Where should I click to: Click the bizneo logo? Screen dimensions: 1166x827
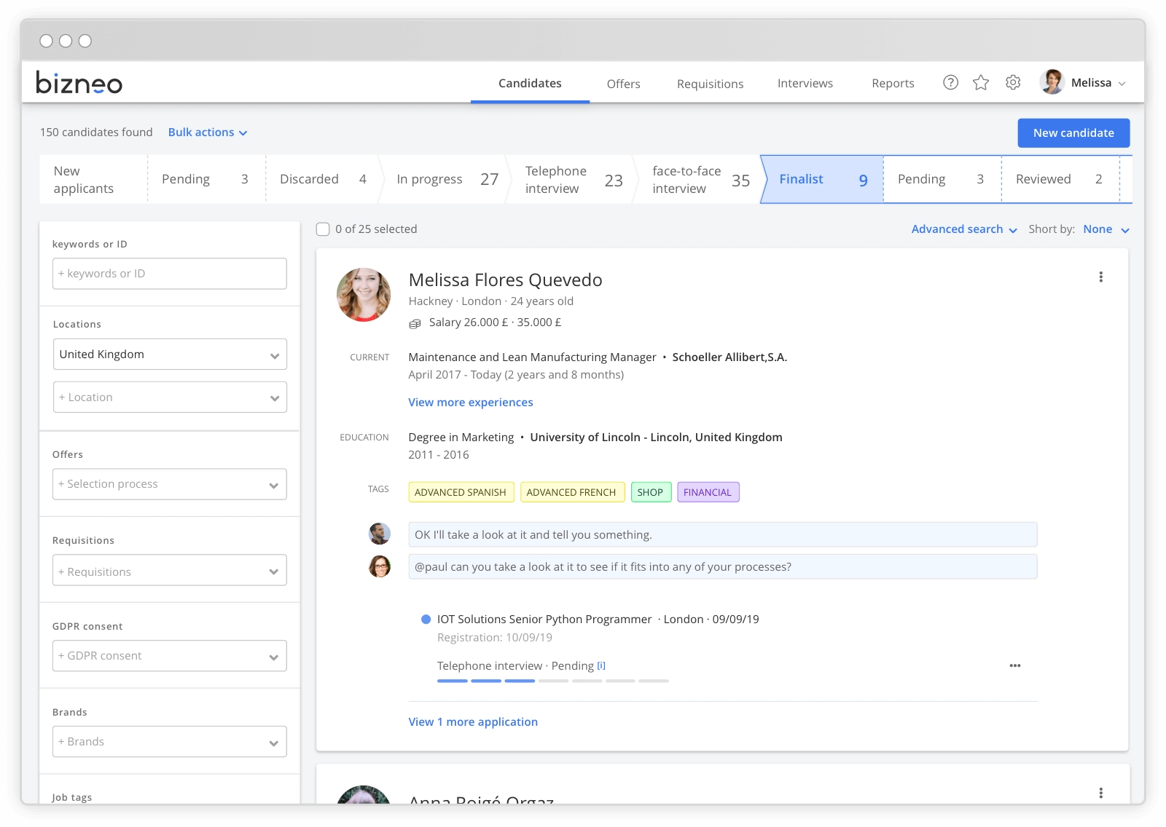79,82
